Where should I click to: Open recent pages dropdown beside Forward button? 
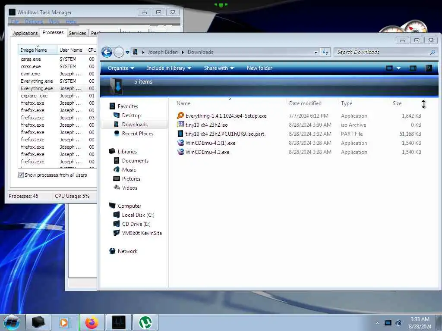click(x=127, y=52)
